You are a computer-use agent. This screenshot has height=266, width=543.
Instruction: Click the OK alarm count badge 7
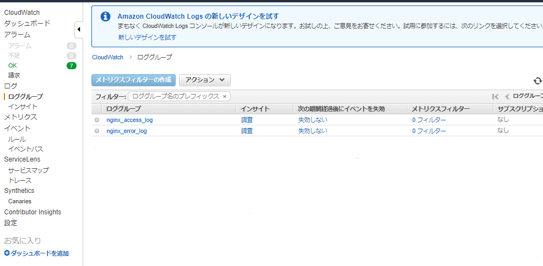pyautogui.click(x=72, y=65)
